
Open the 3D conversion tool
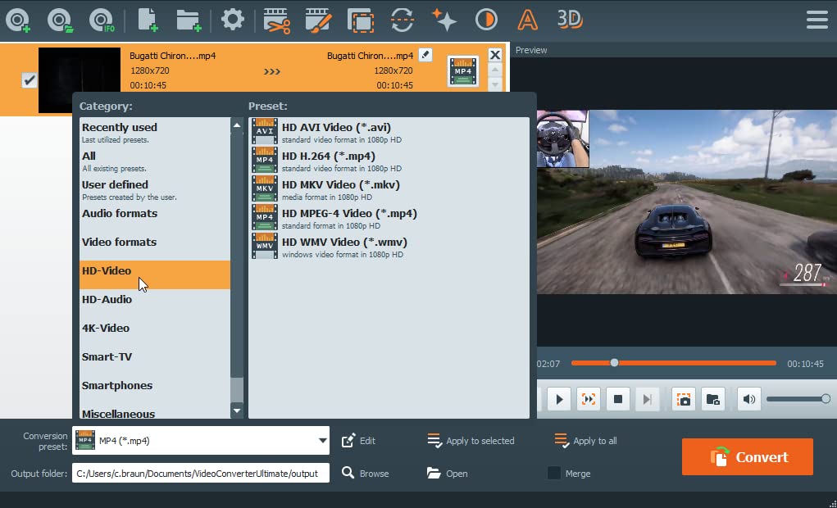pyautogui.click(x=569, y=19)
